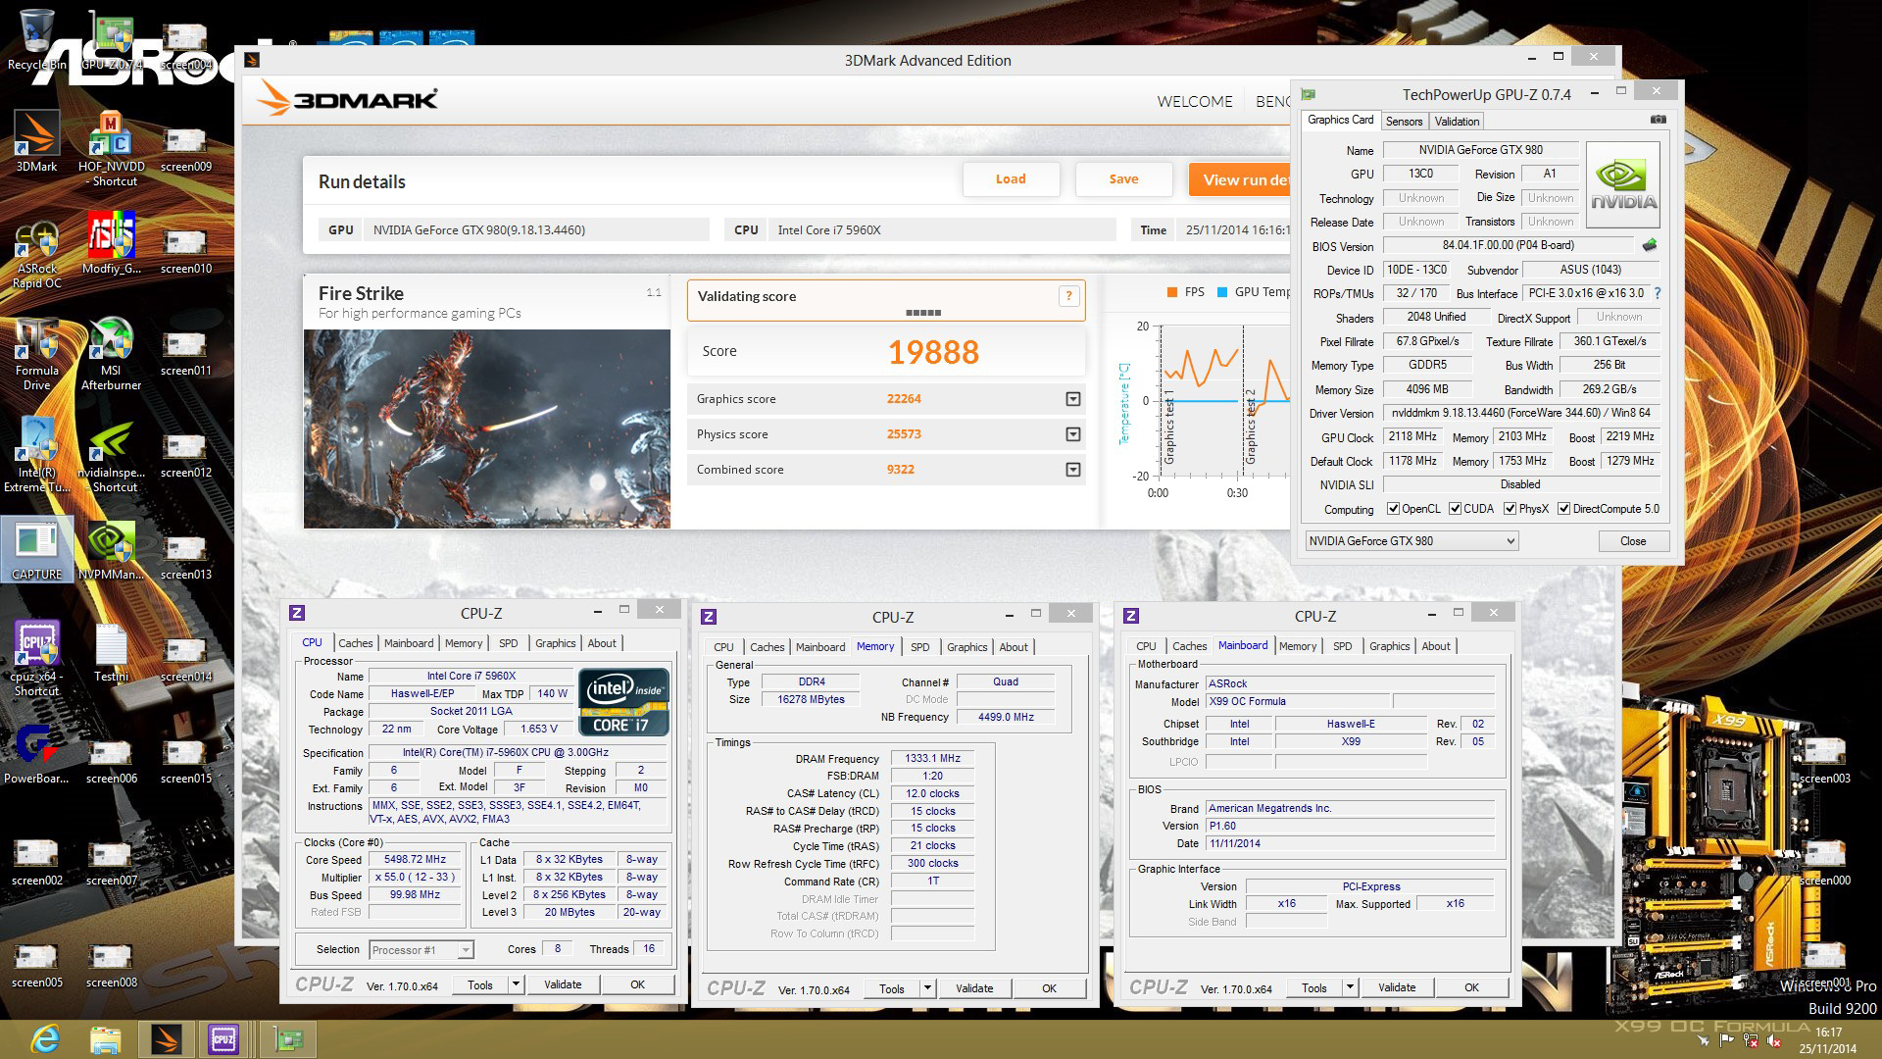Screen dimensions: 1882x1059
Task: Click the NVIDIA logo in GPU-Z
Action: (1623, 184)
